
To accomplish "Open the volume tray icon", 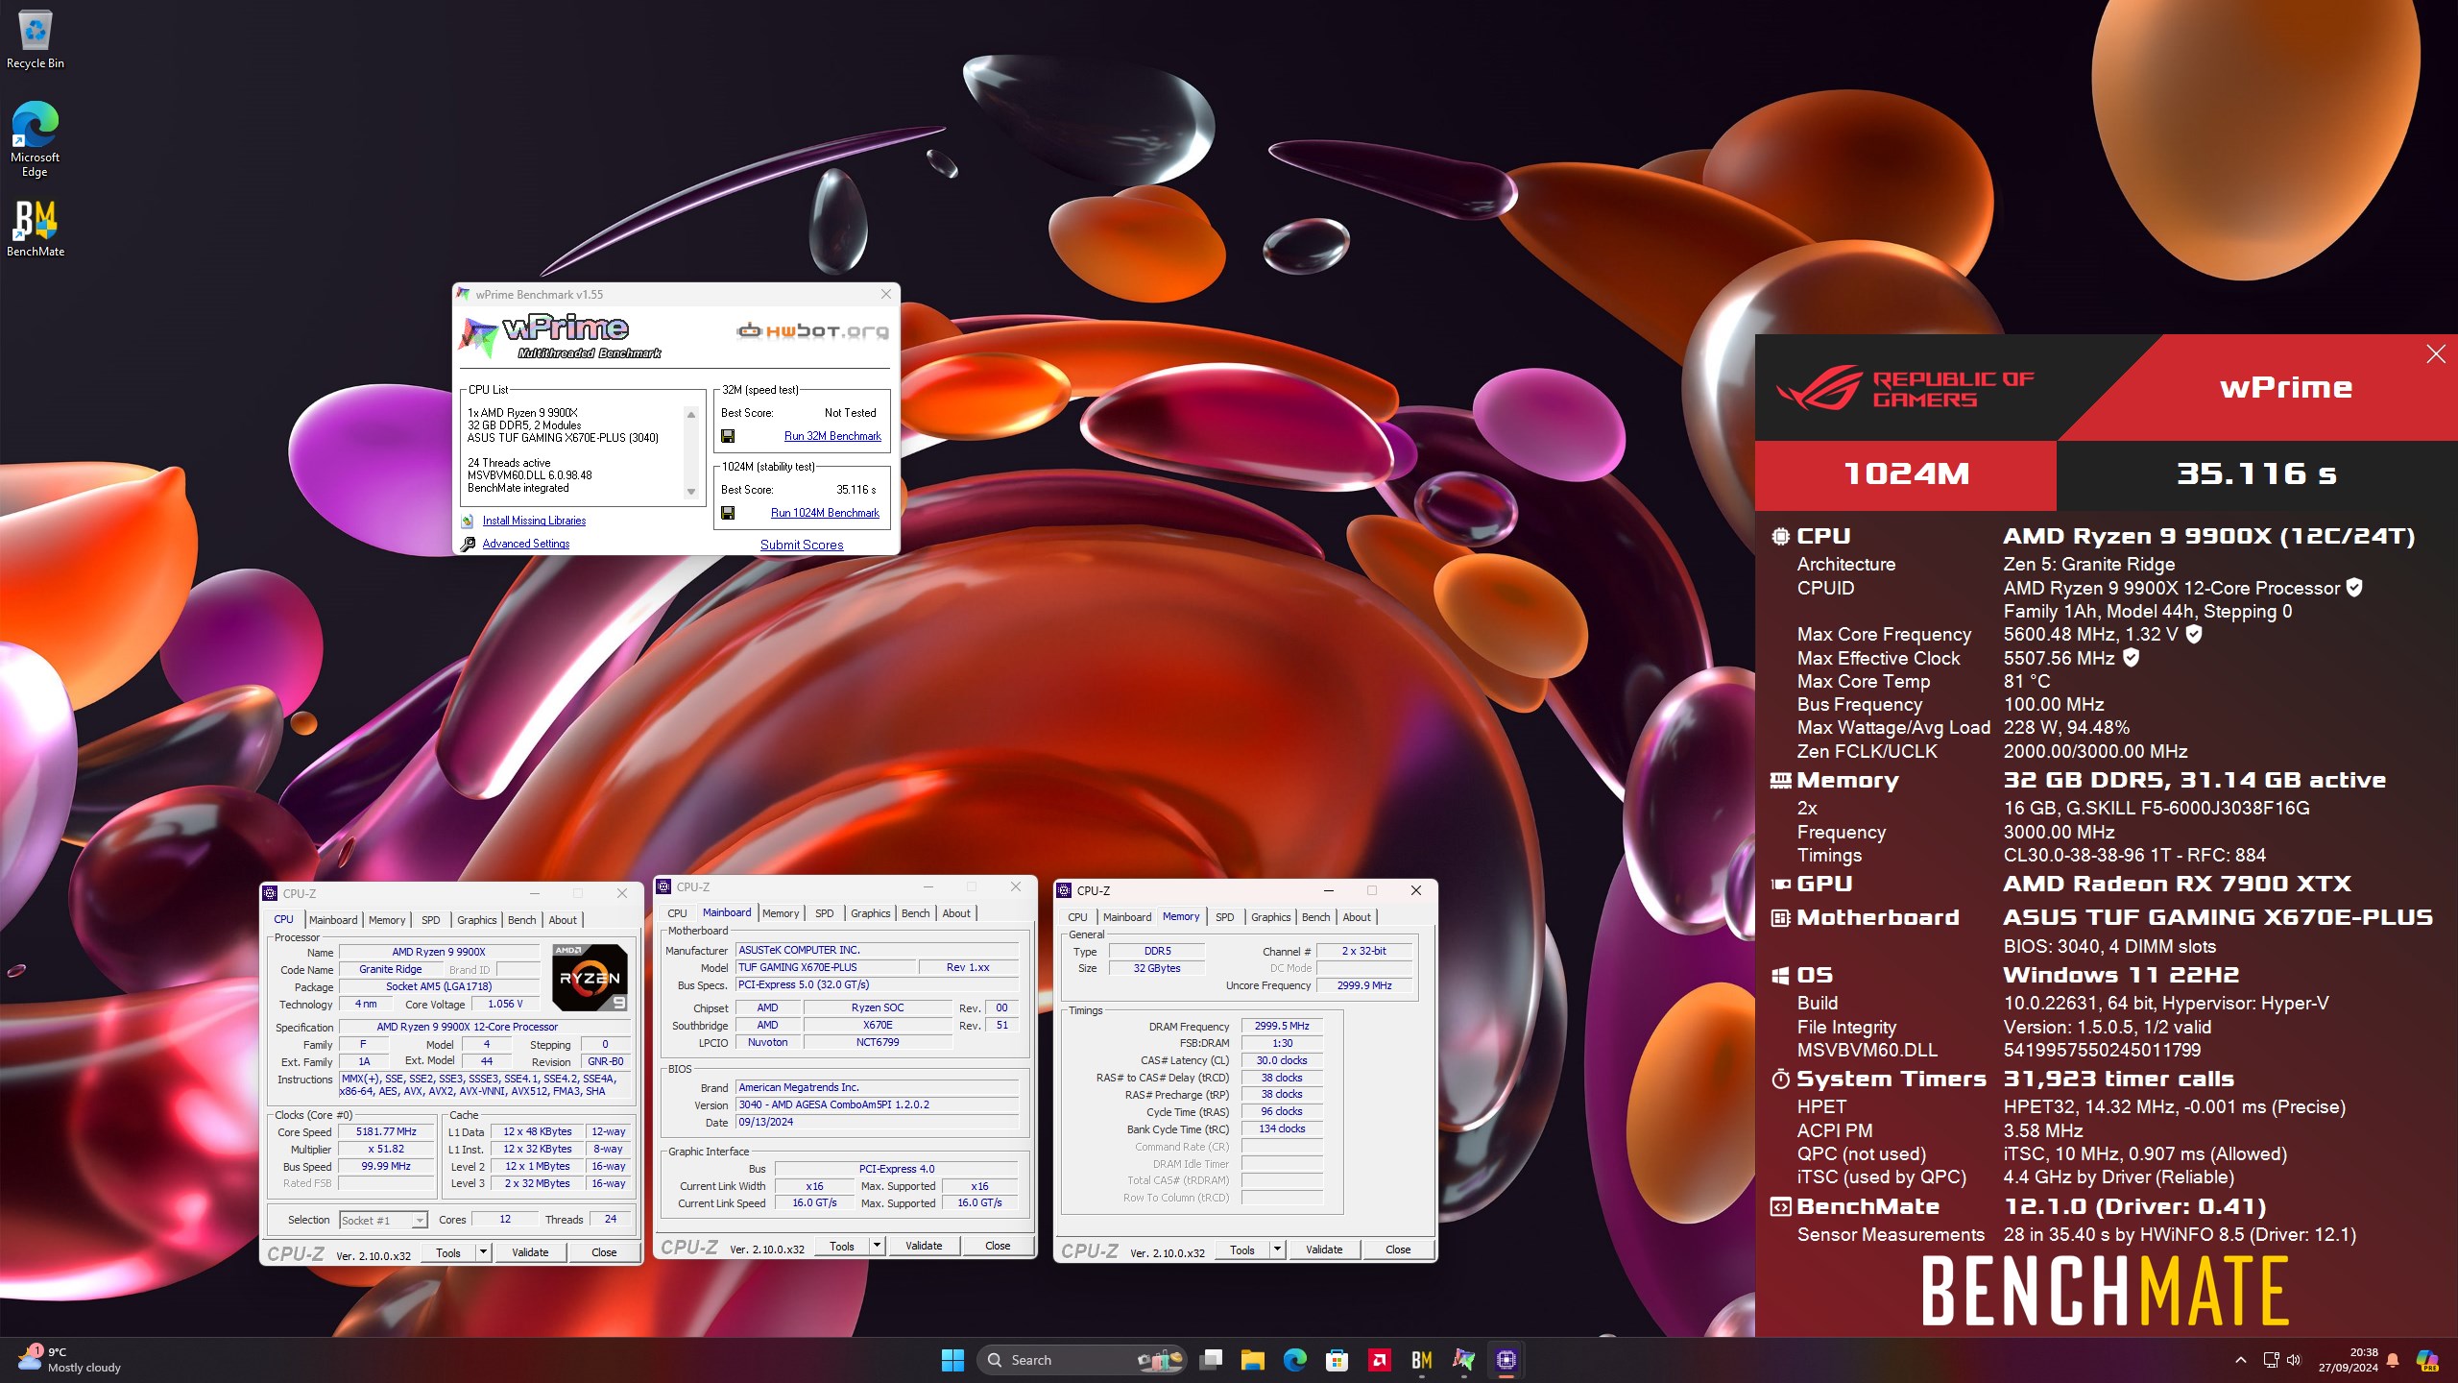I will [2294, 1360].
